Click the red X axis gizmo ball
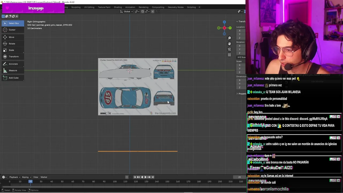 point(224,28)
